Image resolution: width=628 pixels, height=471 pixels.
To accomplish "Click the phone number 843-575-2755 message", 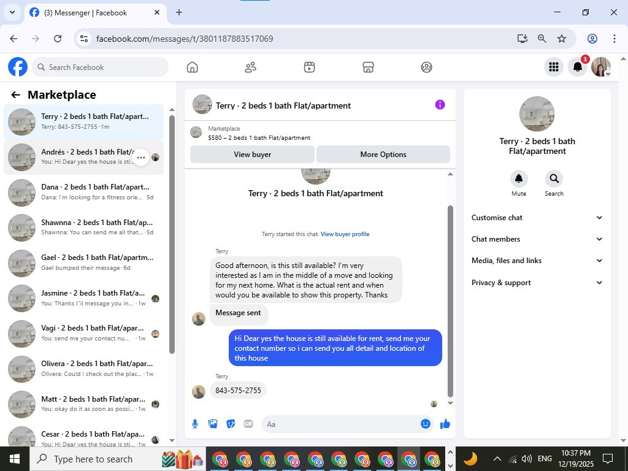I will pyautogui.click(x=238, y=390).
